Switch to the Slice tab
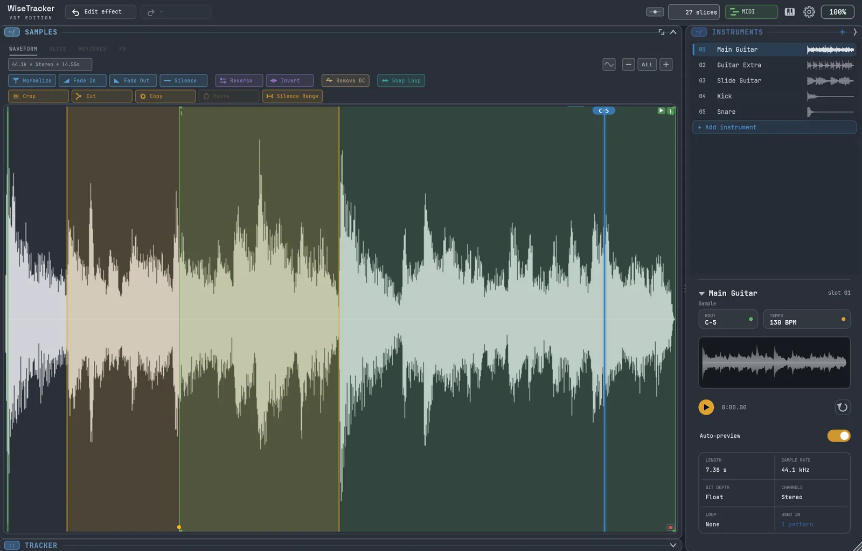The image size is (862, 551). click(x=58, y=49)
